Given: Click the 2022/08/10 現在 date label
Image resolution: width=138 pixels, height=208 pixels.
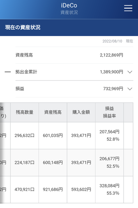Looking at the screenshot, I should [118, 41].
